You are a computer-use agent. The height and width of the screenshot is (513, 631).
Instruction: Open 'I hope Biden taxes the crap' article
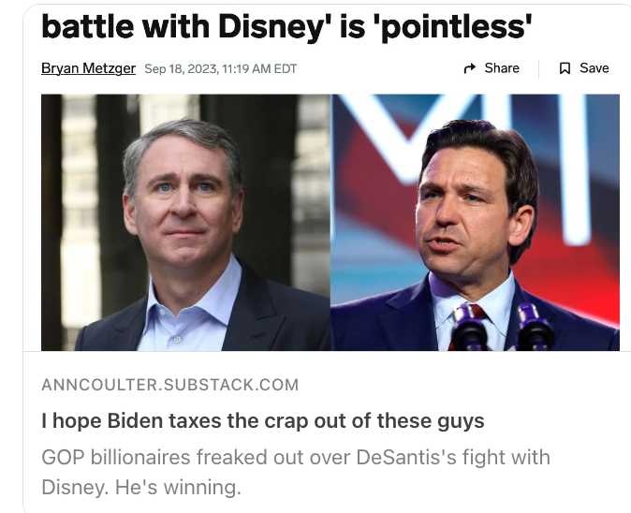(263, 421)
